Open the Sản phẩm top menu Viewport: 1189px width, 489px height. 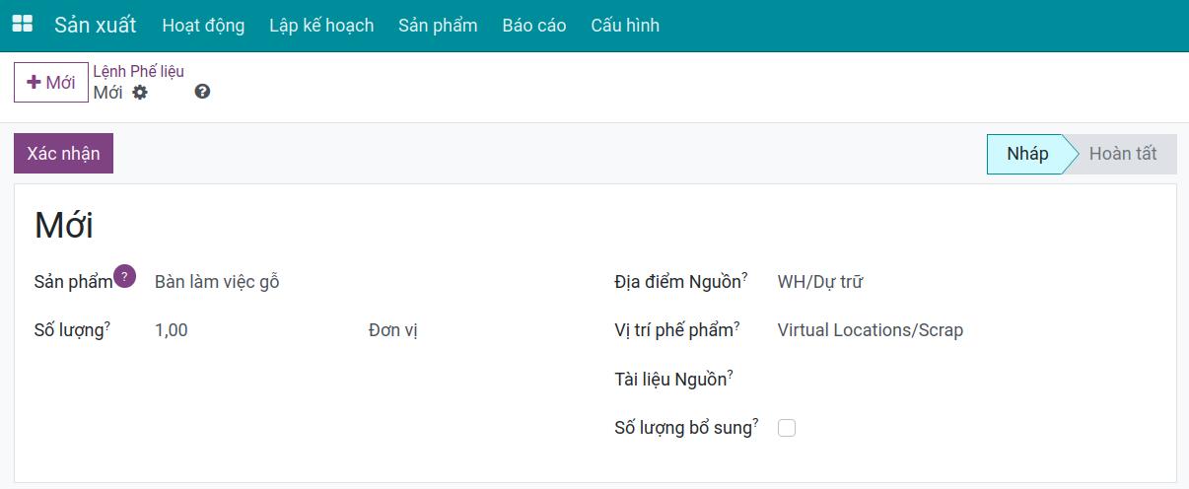tap(438, 26)
